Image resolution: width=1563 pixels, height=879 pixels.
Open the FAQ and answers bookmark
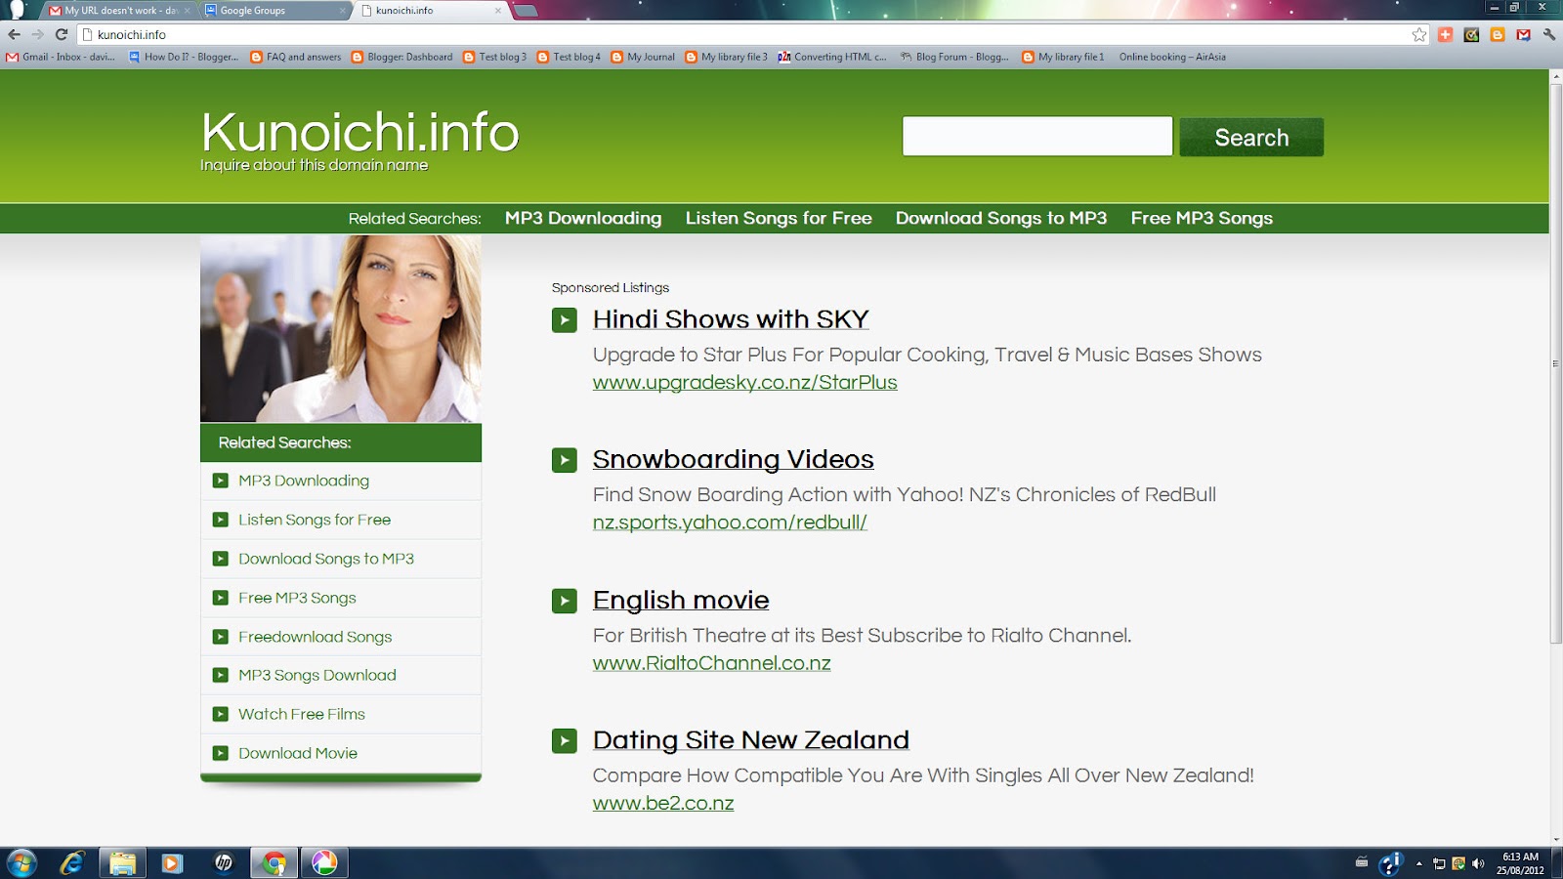296,57
